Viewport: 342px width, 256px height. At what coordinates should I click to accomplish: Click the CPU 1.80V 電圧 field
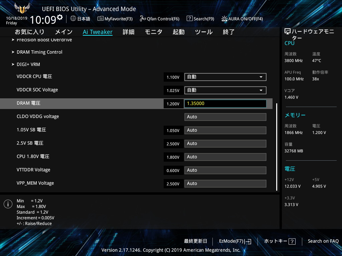point(225,157)
